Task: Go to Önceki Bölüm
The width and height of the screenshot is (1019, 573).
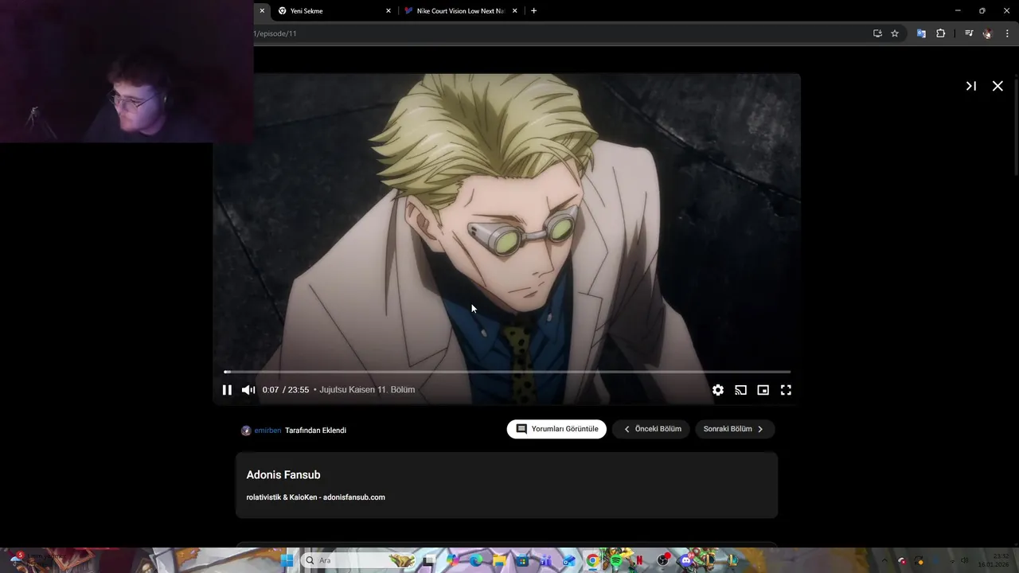Action: pyautogui.click(x=651, y=429)
